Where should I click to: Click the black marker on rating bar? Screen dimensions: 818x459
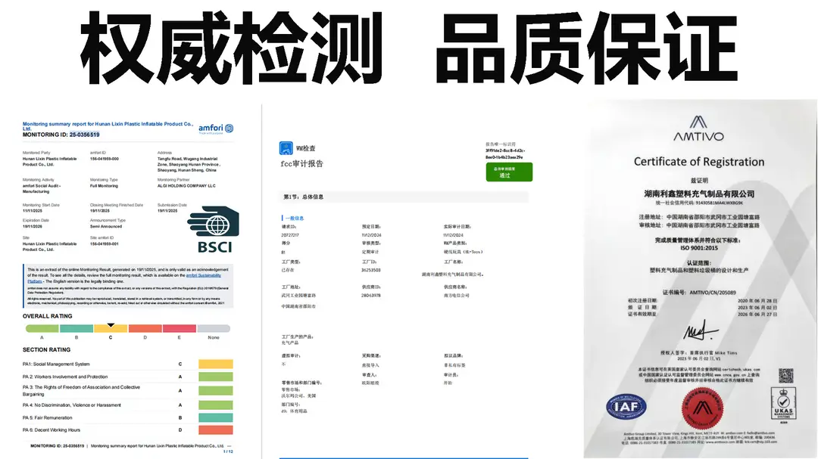pyautogui.click(x=111, y=325)
